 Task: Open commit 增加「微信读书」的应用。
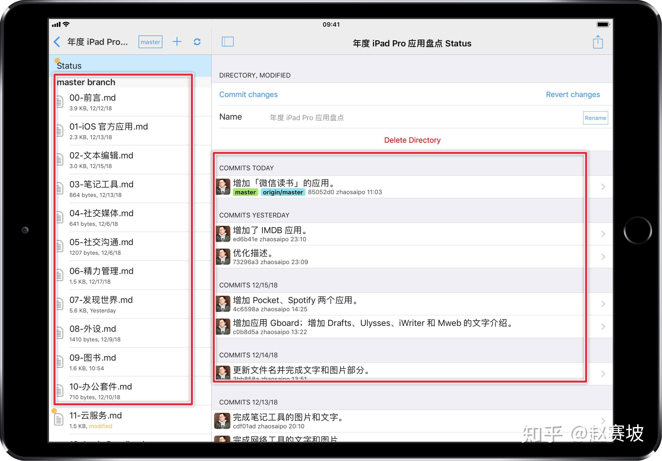coord(412,187)
